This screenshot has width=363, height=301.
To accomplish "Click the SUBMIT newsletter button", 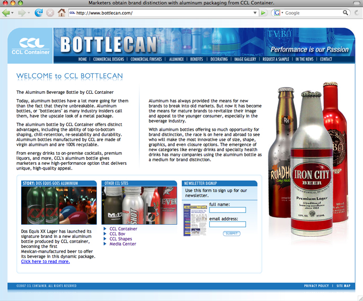I will point(232,233).
